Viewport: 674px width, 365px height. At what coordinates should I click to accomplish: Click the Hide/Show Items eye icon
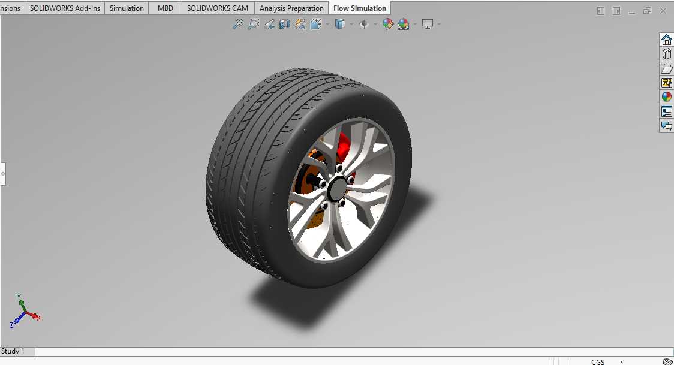point(363,24)
